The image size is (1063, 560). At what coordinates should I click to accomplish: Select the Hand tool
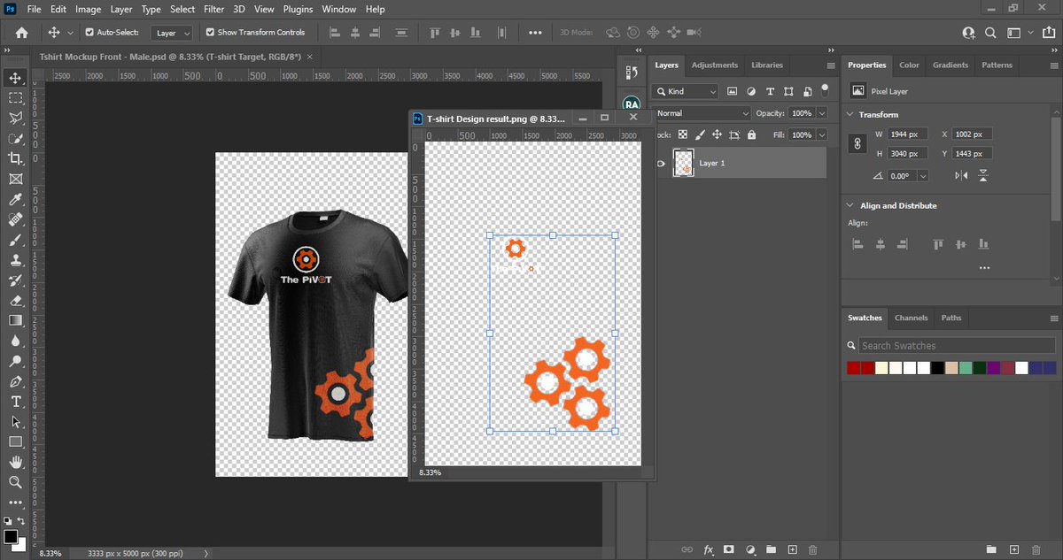coord(15,462)
